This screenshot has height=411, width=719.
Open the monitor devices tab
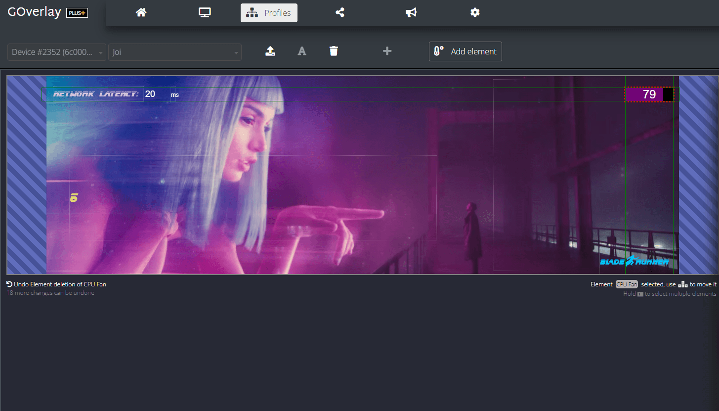click(x=205, y=13)
